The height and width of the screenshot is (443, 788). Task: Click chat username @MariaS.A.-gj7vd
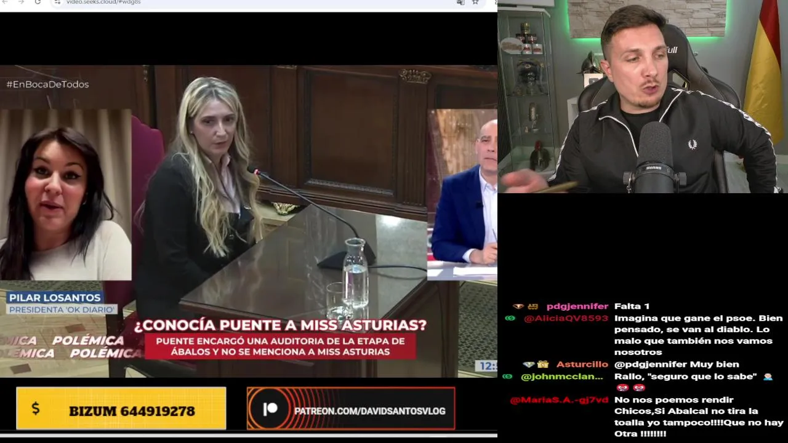click(560, 400)
